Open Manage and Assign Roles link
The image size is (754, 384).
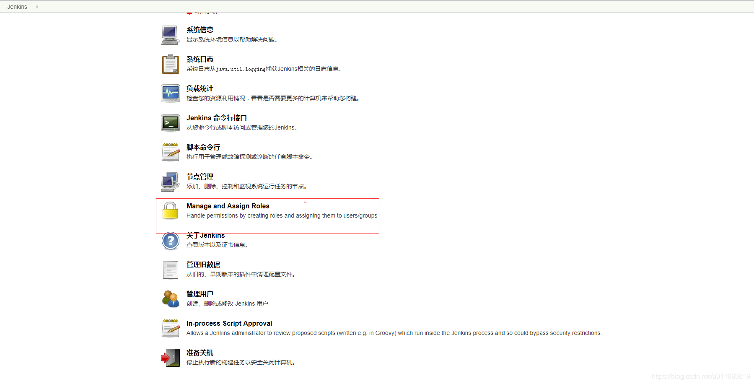(228, 206)
